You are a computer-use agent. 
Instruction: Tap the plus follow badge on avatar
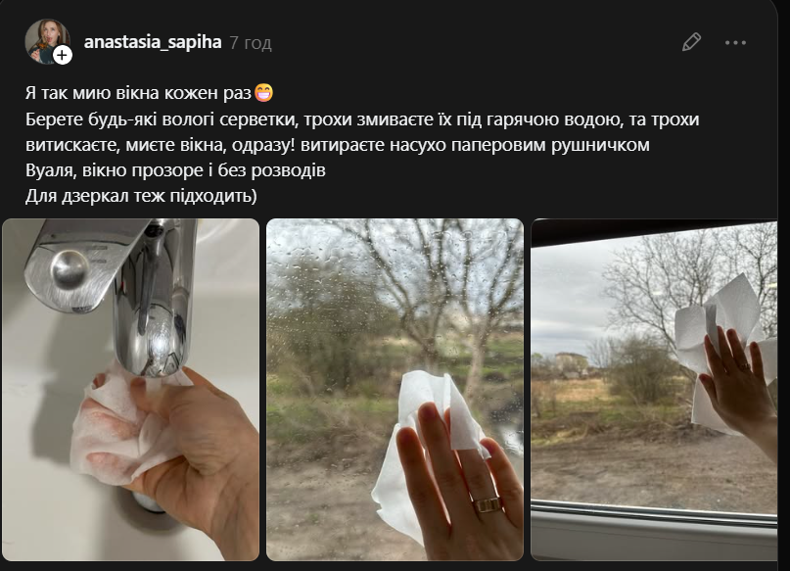click(x=63, y=55)
